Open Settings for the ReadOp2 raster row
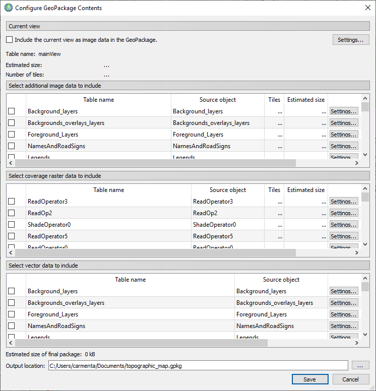 (344, 213)
